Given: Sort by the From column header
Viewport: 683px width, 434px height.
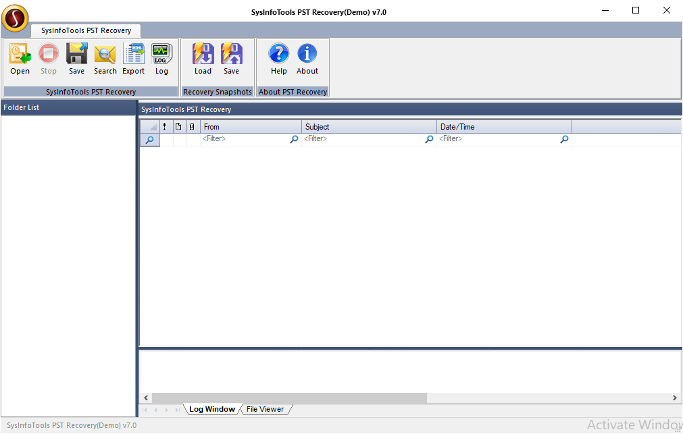Looking at the screenshot, I should click(251, 127).
